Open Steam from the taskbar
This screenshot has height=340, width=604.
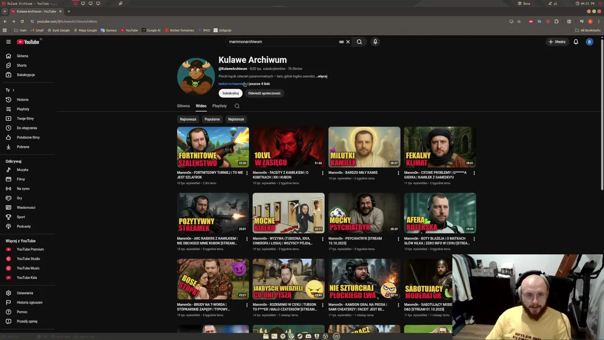click(300, 336)
